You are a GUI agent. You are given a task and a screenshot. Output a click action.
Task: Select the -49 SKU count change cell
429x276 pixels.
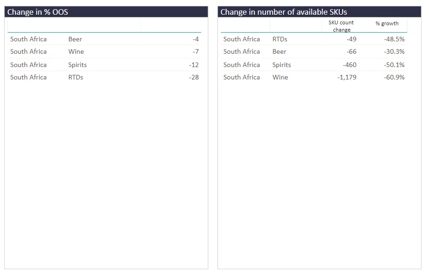point(351,39)
